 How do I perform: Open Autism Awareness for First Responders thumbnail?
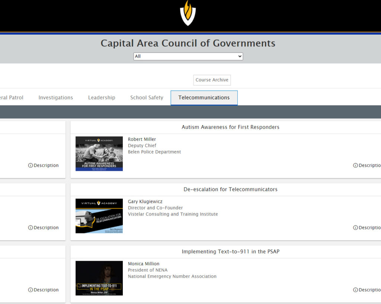tap(99, 154)
